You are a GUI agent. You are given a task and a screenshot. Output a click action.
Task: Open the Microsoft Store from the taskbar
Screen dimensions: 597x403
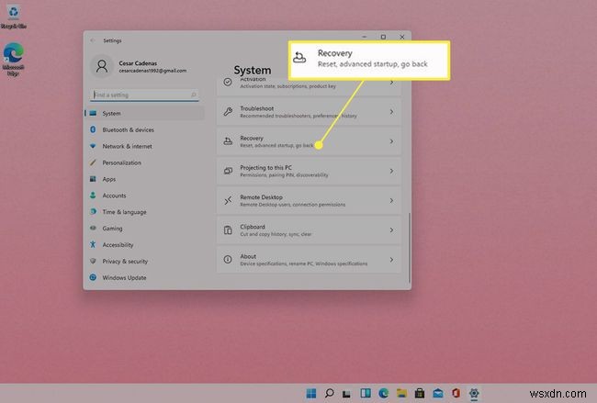pyautogui.click(x=420, y=393)
